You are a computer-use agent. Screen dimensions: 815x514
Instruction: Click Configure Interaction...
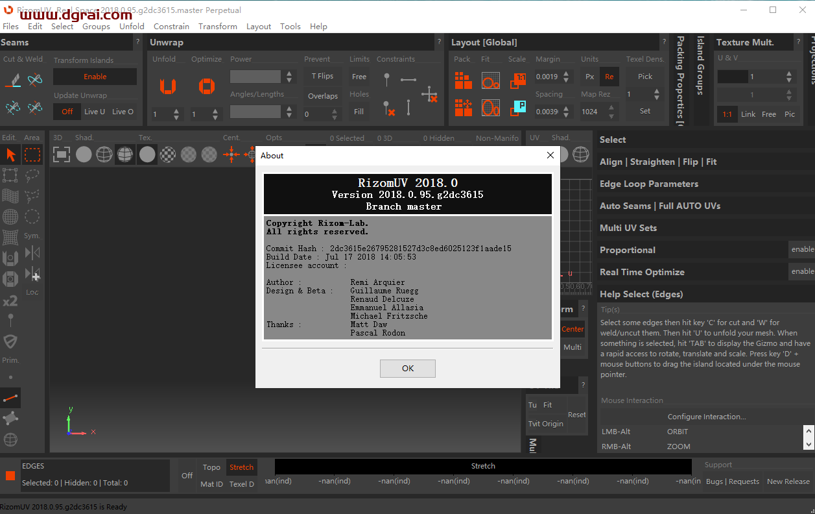pyautogui.click(x=707, y=417)
